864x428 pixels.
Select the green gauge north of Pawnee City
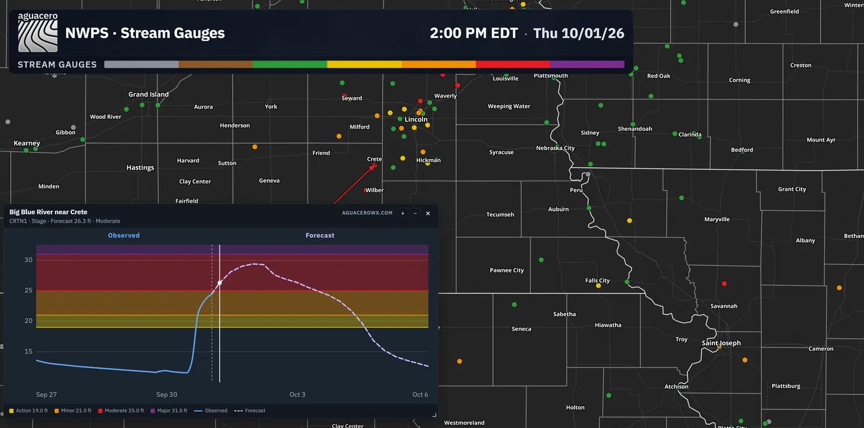[x=541, y=260]
